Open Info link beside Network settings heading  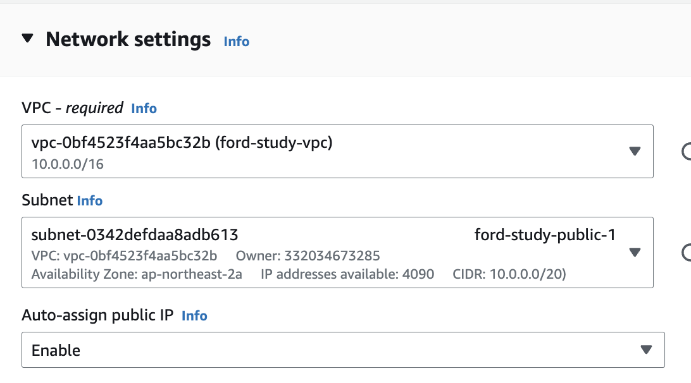(x=236, y=41)
